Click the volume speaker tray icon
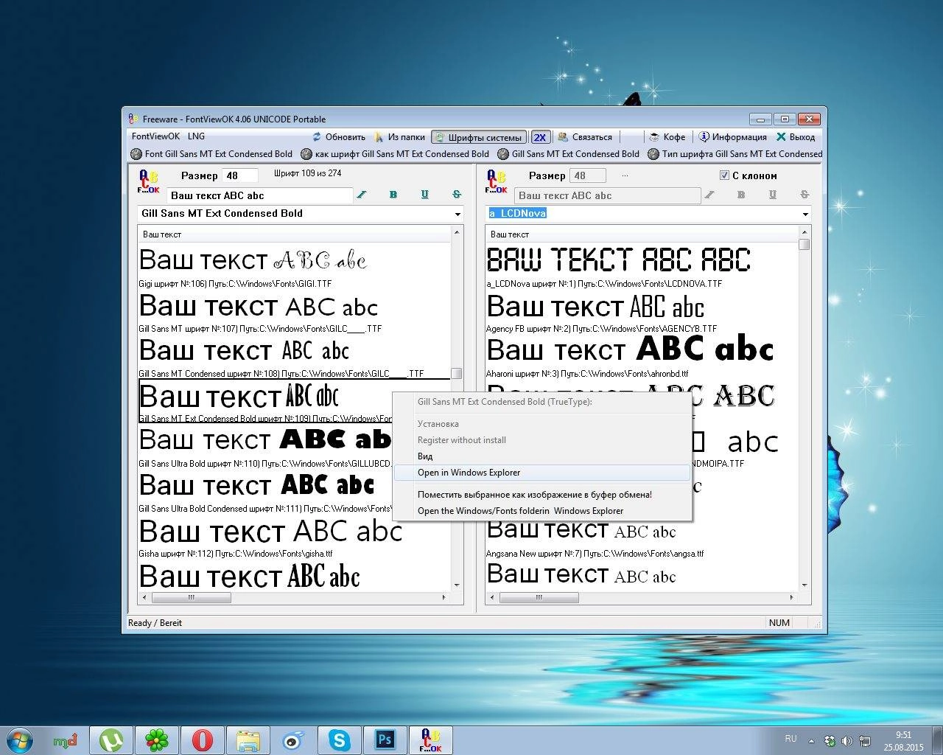943x755 pixels. [846, 741]
